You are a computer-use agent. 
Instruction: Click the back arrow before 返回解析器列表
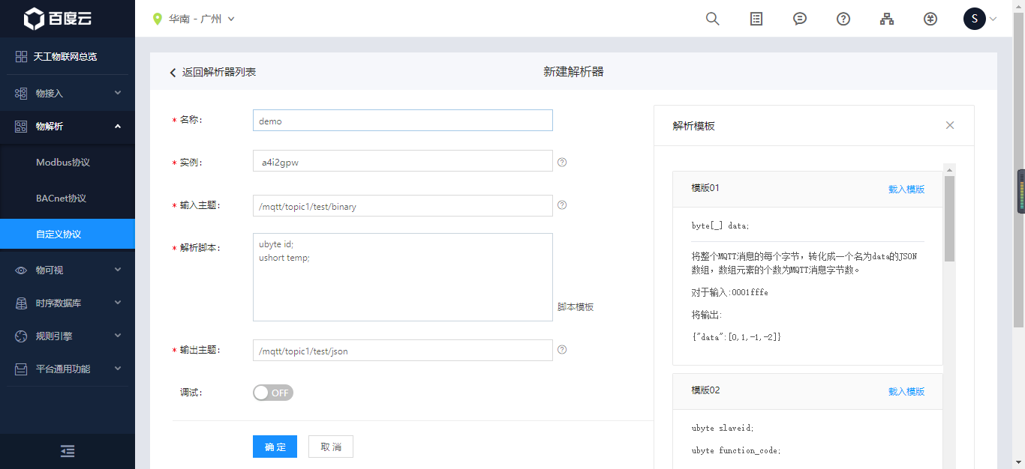pos(173,72)
